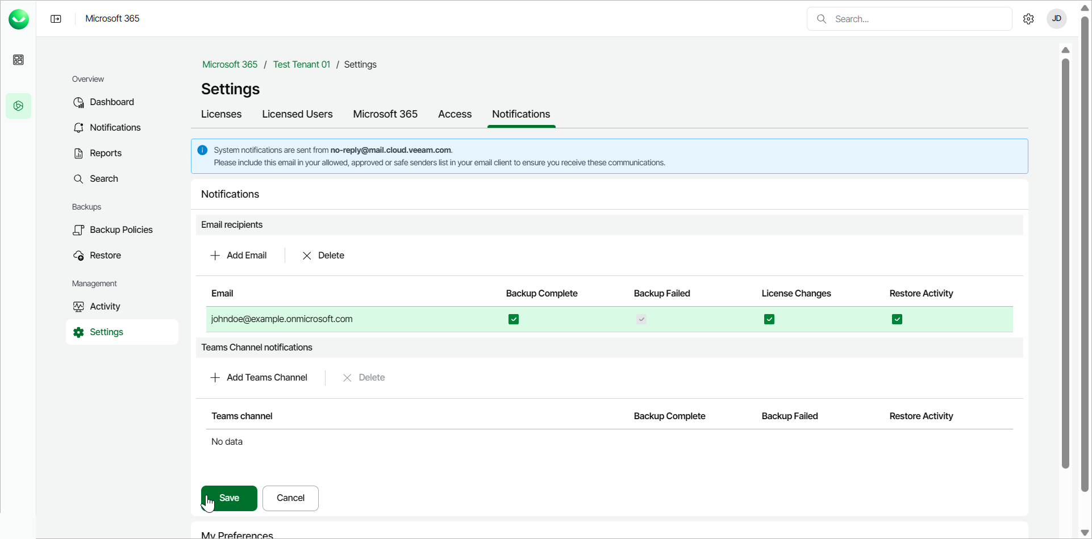The height and width of the screenshot is (539, 1092).
Task: Toggle the sidebar panel icon
Action: [56, 19]
